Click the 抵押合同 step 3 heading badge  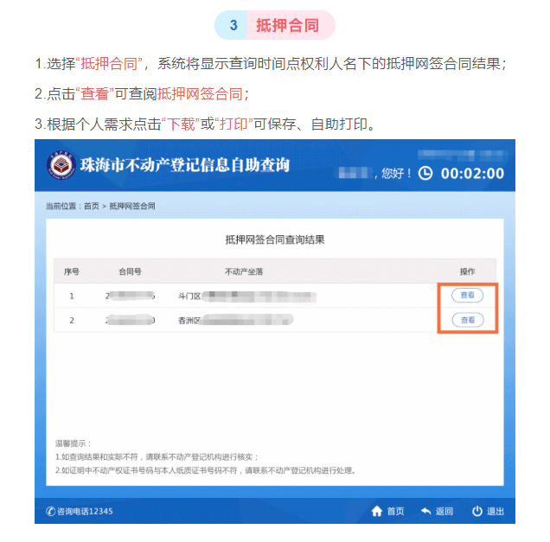point(275,25)
